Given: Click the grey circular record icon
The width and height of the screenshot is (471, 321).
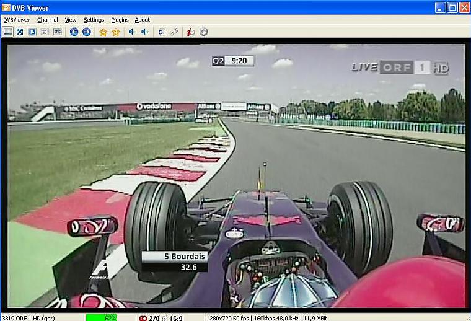Looking at the screenshot, I should tap(203, 32).
